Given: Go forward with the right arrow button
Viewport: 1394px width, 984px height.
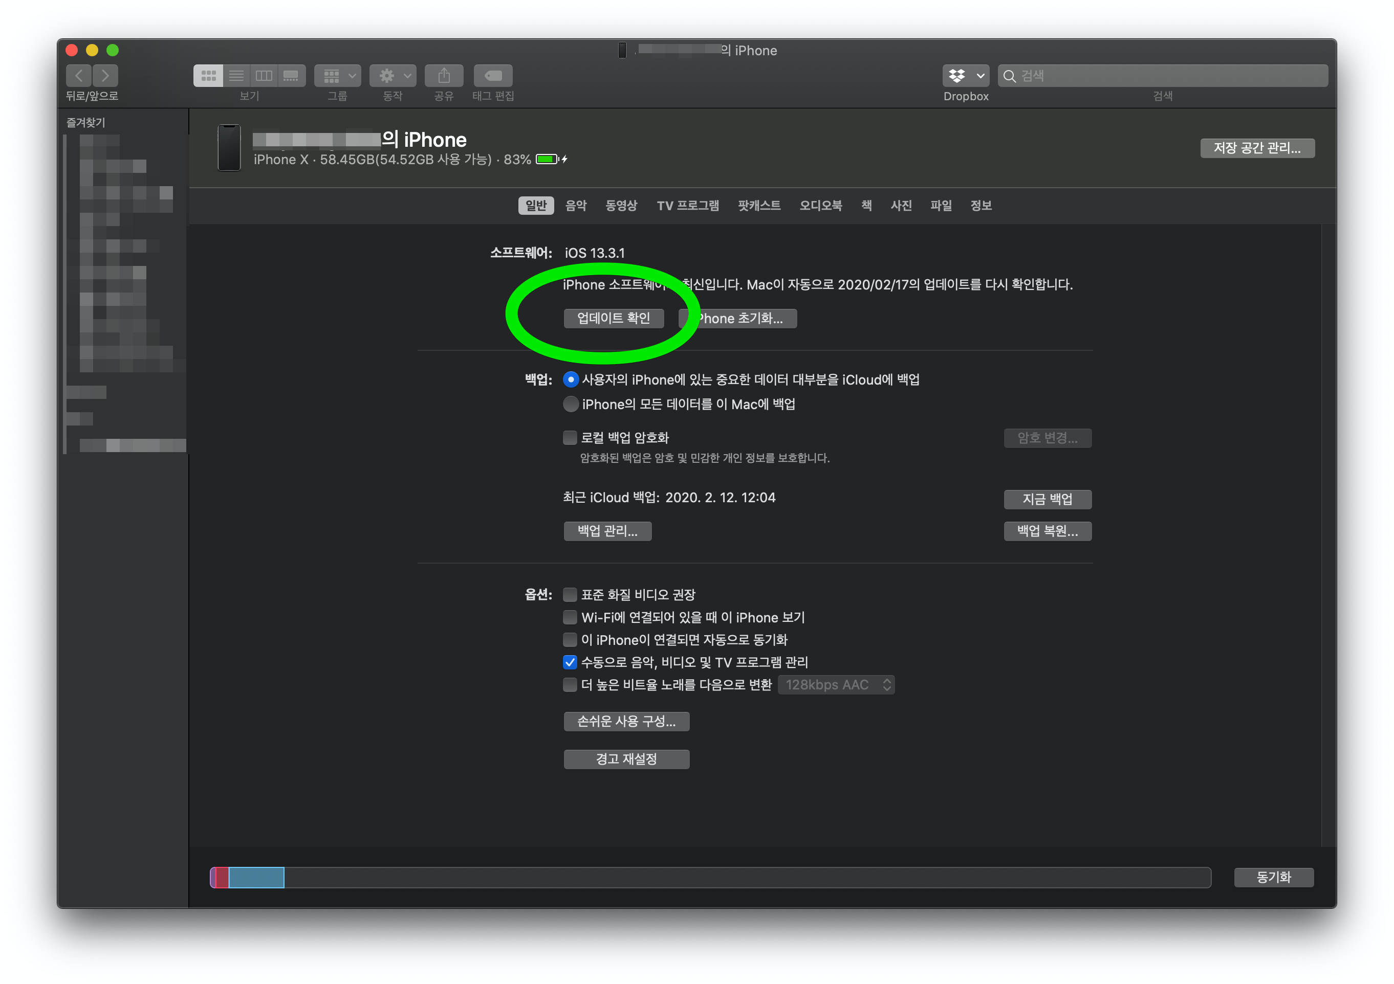Looking at the screenshot, I should 105,76.
